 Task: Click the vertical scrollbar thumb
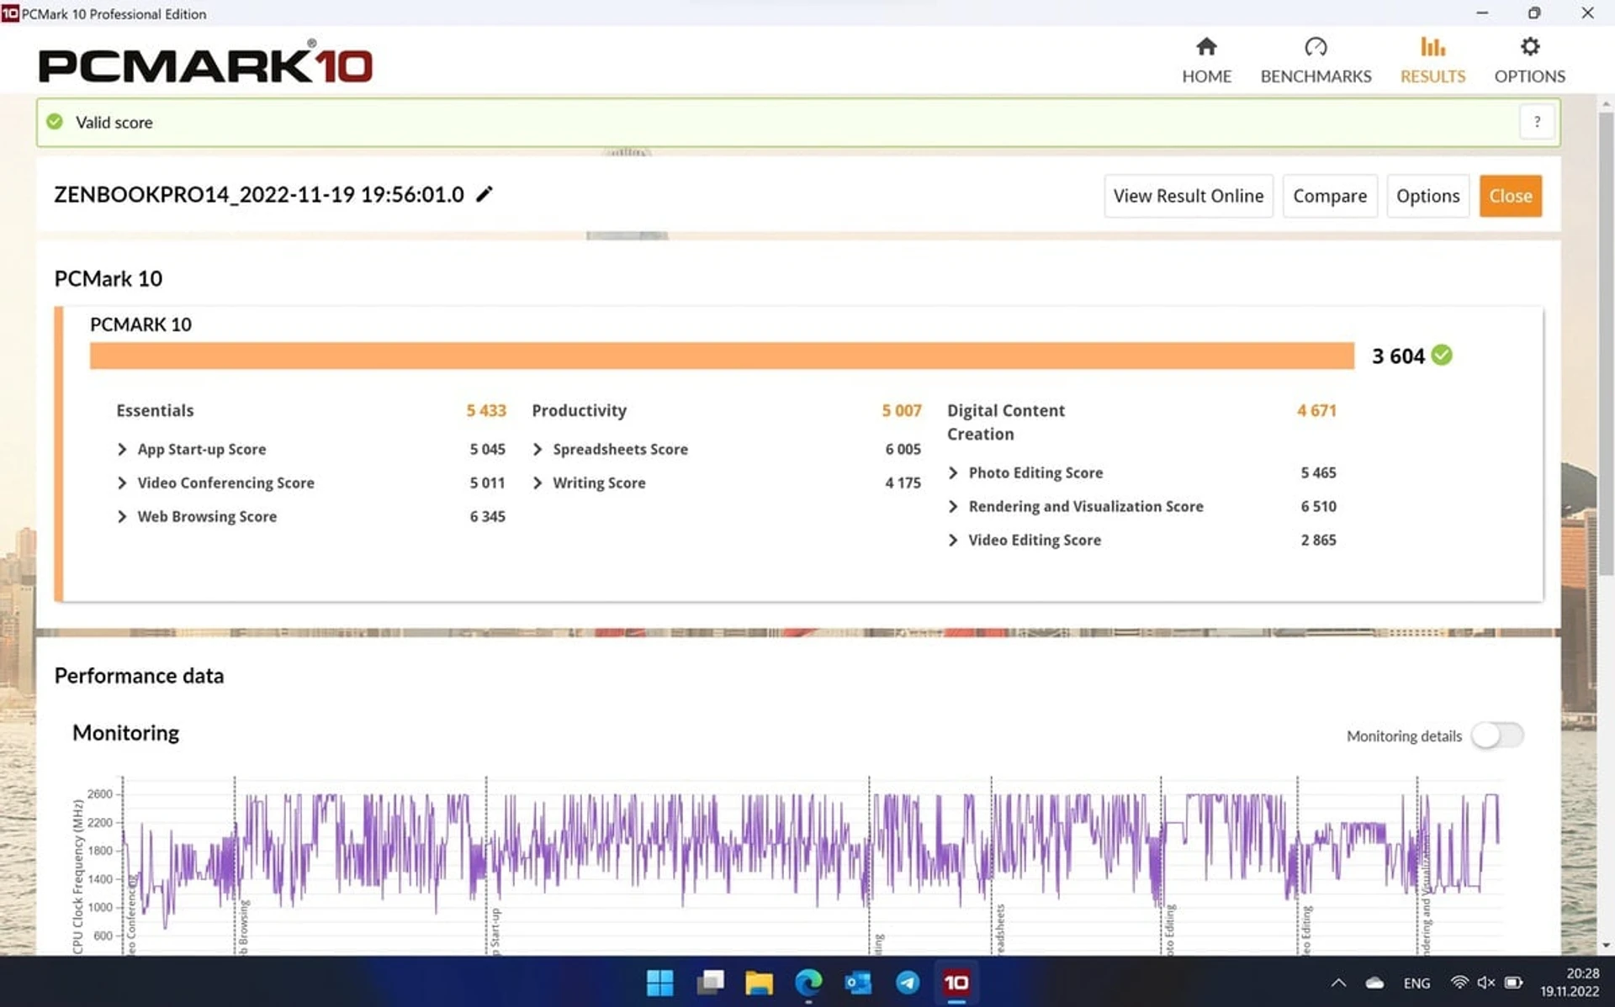(1606, 345)
